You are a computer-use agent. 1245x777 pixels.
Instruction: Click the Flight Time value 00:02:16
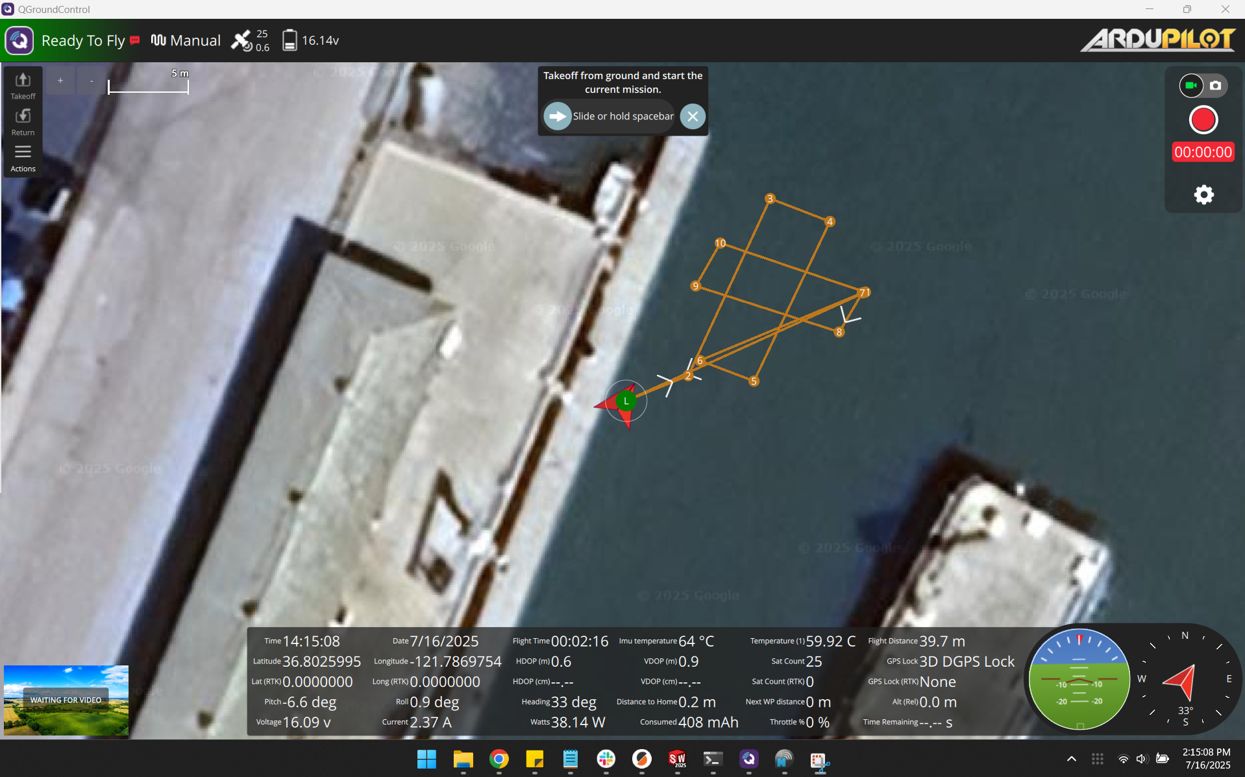point(580,641)
